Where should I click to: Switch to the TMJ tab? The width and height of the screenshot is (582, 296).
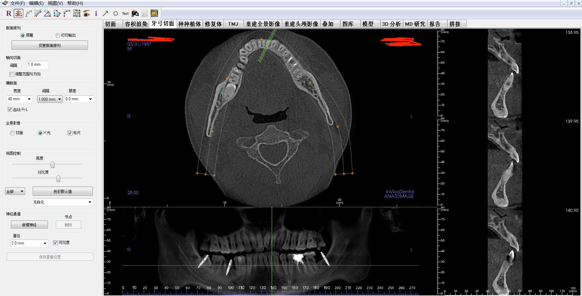click(233, 24)
